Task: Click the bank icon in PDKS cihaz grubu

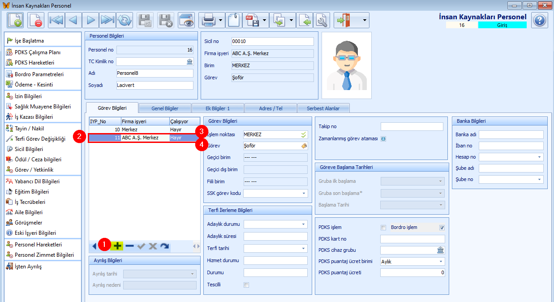Action: coord(441,250)
